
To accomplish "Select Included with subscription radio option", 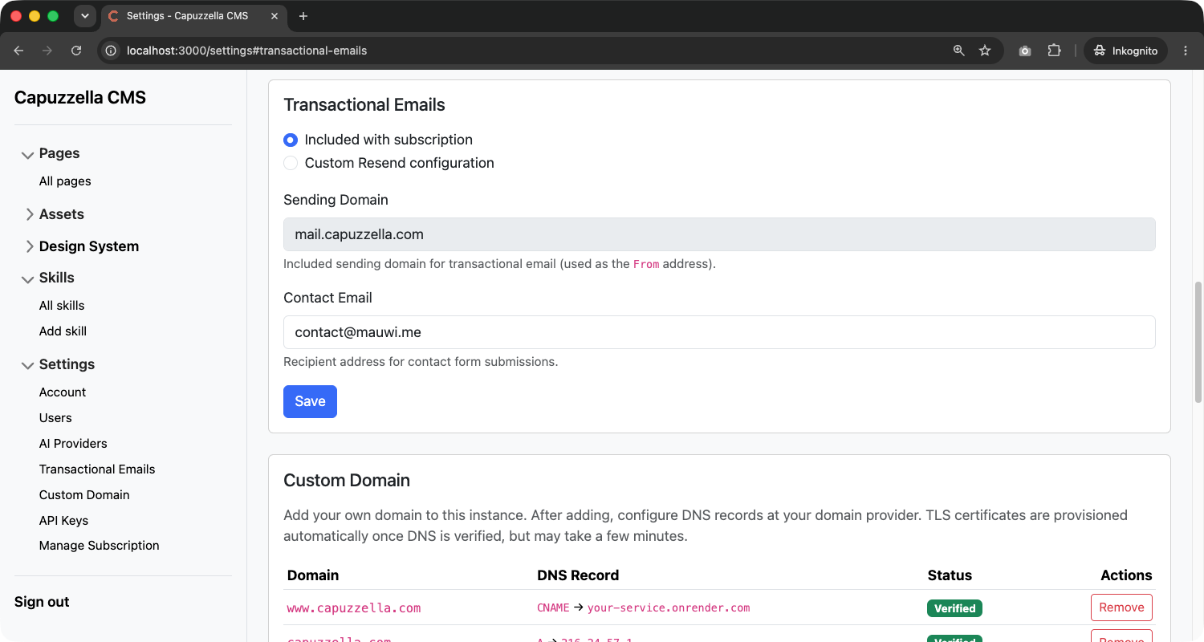I will pyautogui.click(x=291, y=140).
